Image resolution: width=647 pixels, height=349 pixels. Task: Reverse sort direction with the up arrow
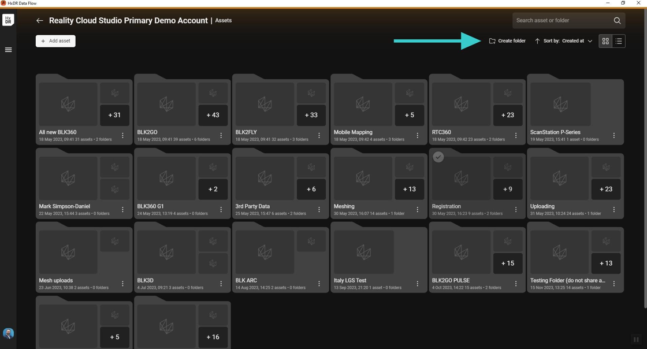[x=537, y=41]
